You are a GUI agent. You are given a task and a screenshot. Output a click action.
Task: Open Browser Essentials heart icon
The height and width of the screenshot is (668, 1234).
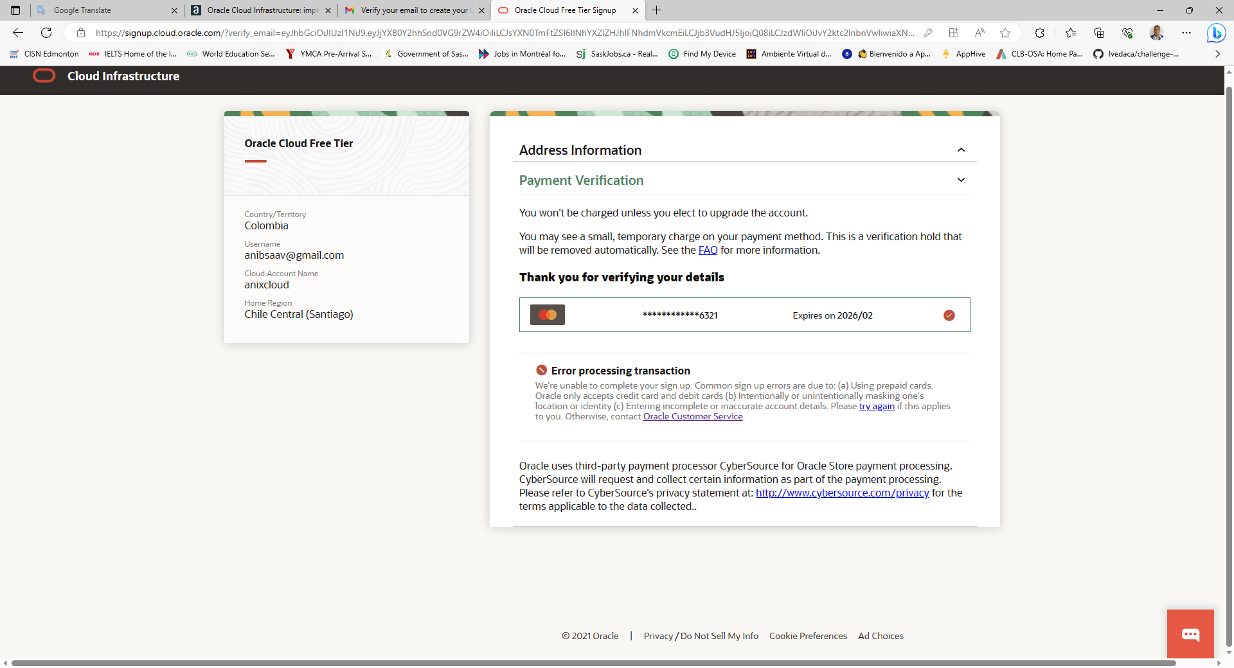tap(1127, 33)
